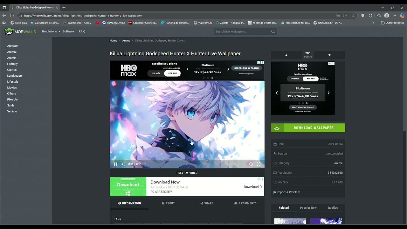
Task: Open the TuMangaOnline bookmark
Action: point(114,23)
